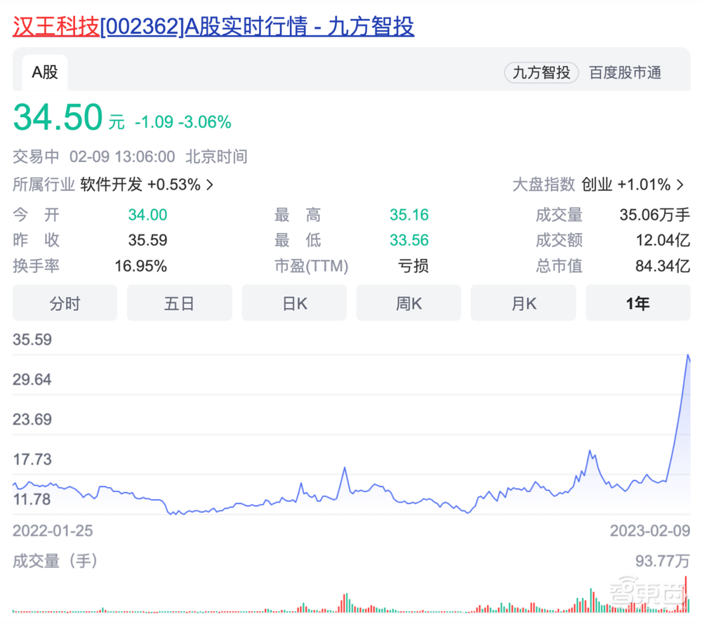Select the 分时 intraday chart view

pos(65,303)
